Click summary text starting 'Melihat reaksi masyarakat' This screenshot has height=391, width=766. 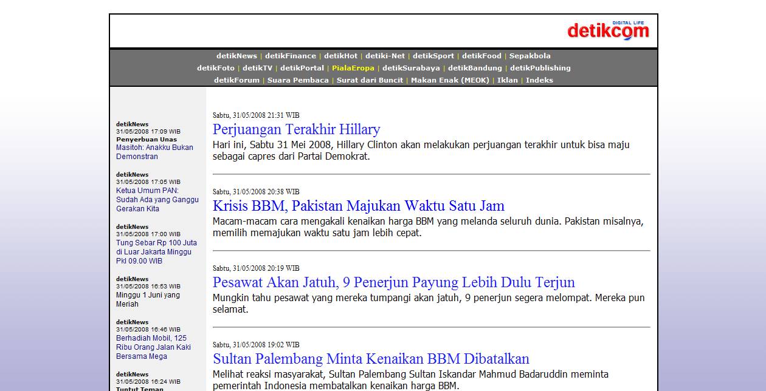click(410, 380)
